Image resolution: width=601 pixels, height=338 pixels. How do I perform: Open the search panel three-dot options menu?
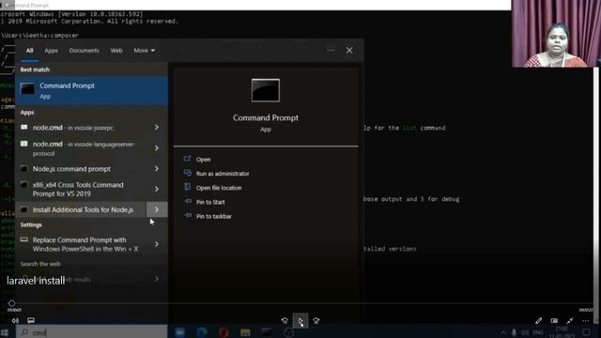[x=331, y=50]
